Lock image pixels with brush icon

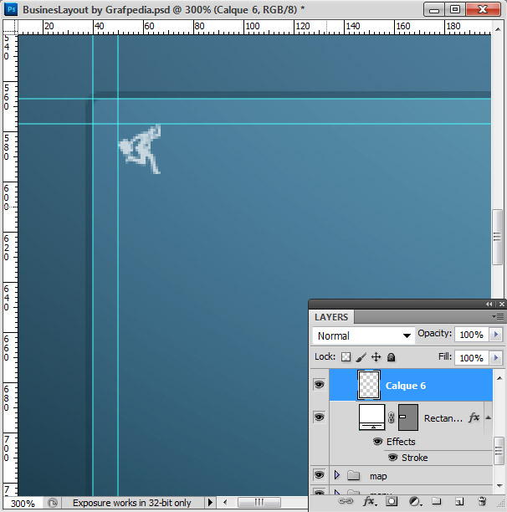click(361, 357)
